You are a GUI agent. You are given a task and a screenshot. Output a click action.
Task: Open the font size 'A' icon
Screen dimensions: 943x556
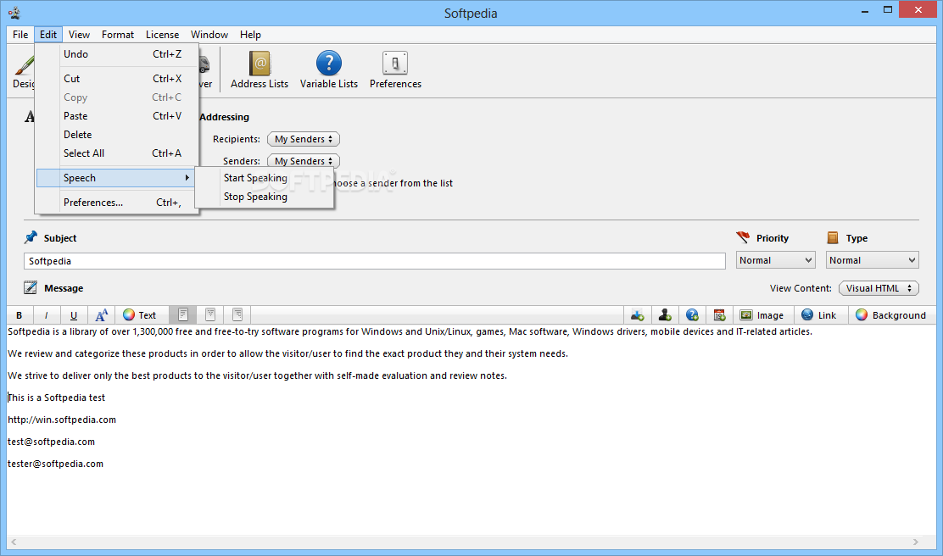tap(101, 315)
